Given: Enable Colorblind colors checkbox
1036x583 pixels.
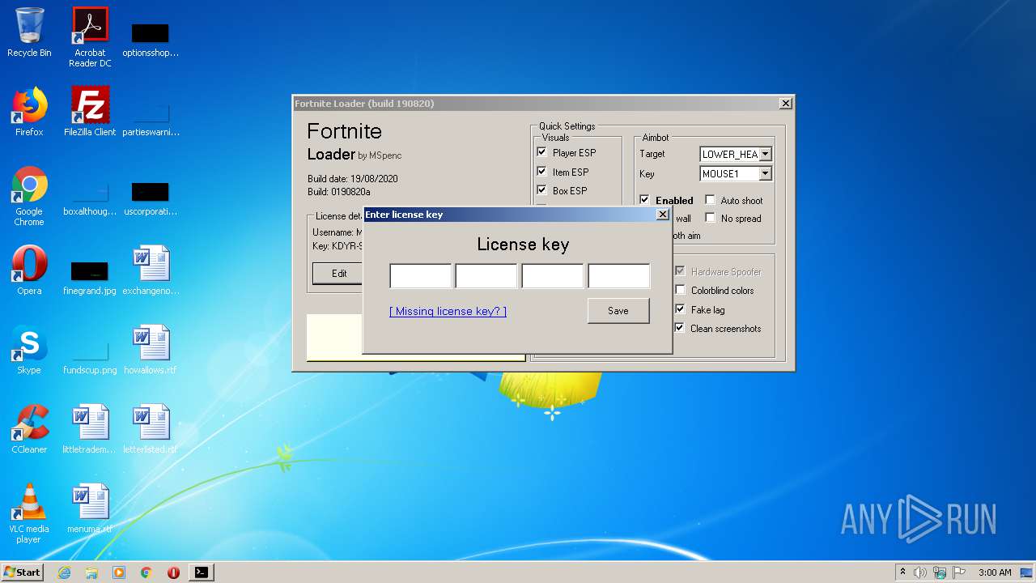Looking at the screenshot, I should click(681, 290).
